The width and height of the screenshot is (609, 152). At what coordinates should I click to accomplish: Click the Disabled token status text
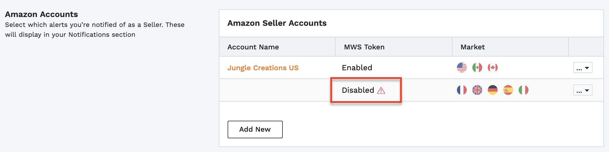point(358,90)
